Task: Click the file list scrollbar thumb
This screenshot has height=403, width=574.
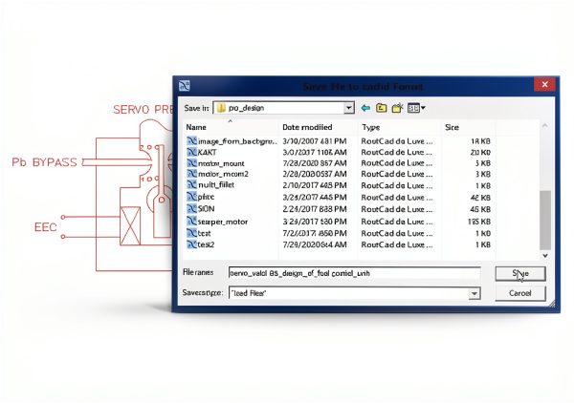Action: 545,220
